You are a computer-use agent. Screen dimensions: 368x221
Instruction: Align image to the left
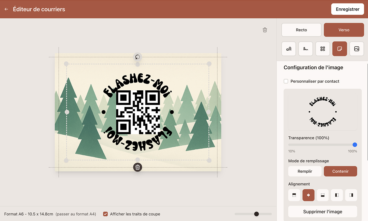point(337,195)
